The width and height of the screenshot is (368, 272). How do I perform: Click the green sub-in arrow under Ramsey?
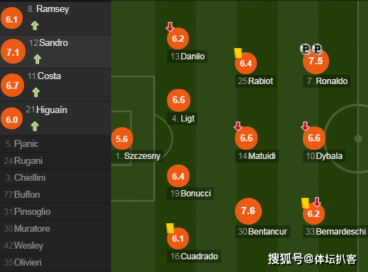[x=35, y=25]
